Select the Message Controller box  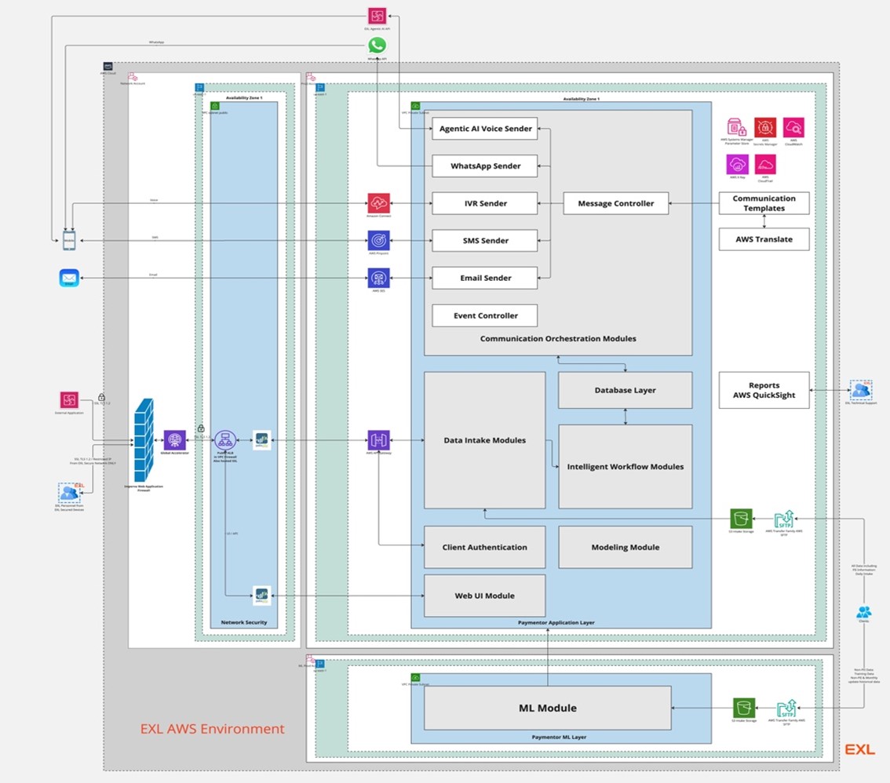(x=615, y=203)
